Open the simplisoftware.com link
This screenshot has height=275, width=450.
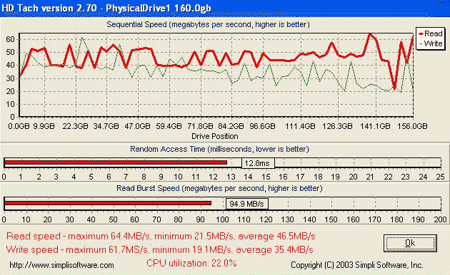(61, 265)
